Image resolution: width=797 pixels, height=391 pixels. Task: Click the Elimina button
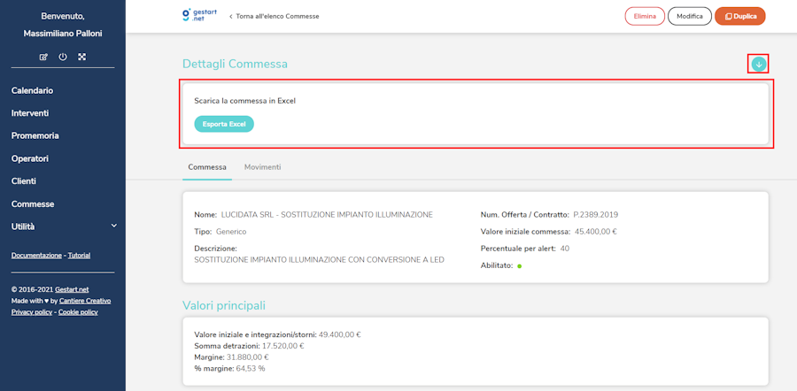click(645, 16)
